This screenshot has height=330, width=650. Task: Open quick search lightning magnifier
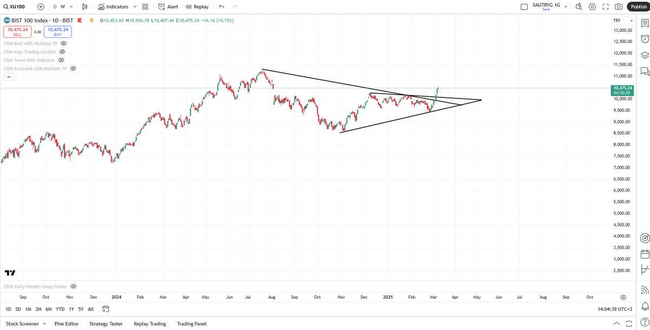click(578, 6)
